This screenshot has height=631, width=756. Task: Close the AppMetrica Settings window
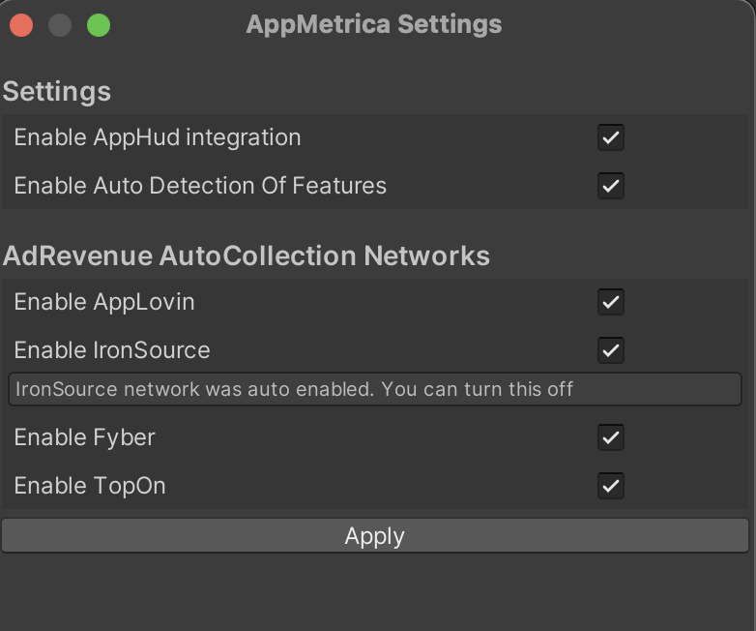tap(21, 25)
